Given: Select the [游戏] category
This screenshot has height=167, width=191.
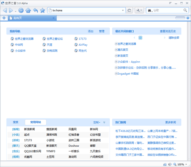Looking at the screenshot, I should pos(16,140).
